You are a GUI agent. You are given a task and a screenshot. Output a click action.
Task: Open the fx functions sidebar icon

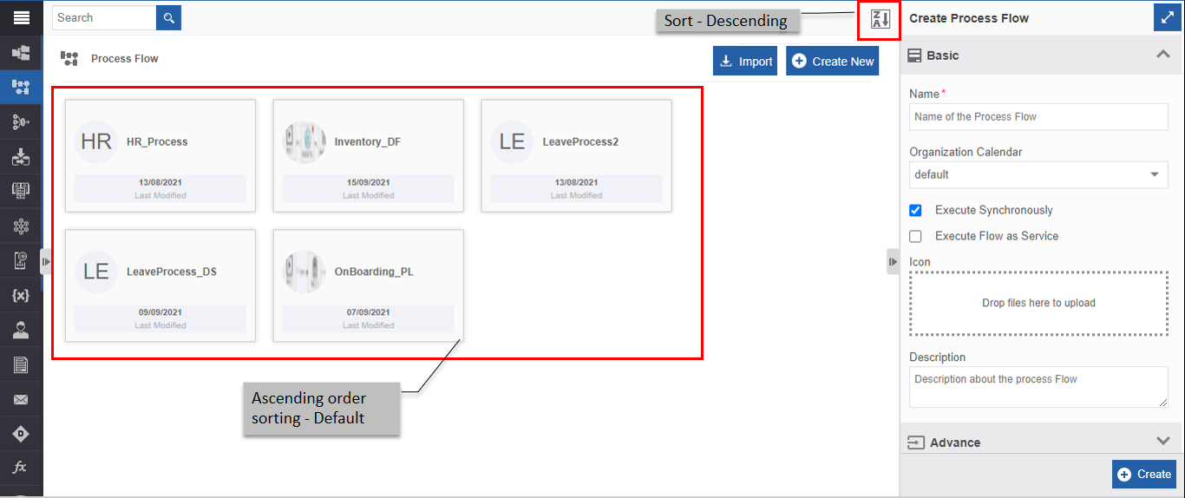click(21, 468)
